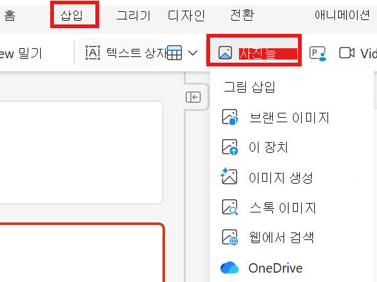Expand the table dropdown chevron

pos(193,53)
